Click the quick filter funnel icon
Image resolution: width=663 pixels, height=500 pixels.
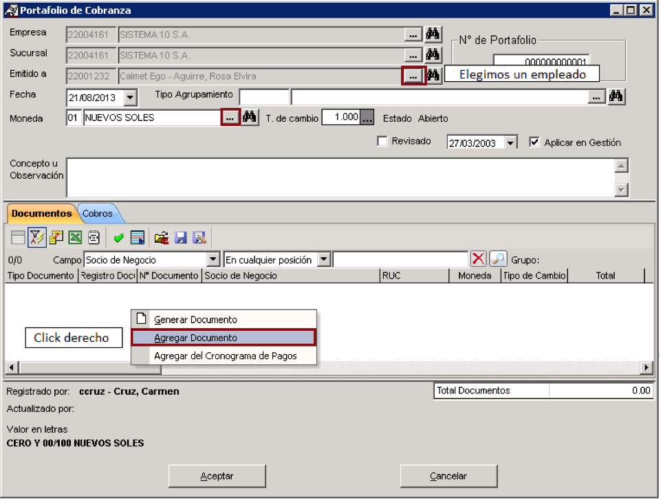[36, 237]
